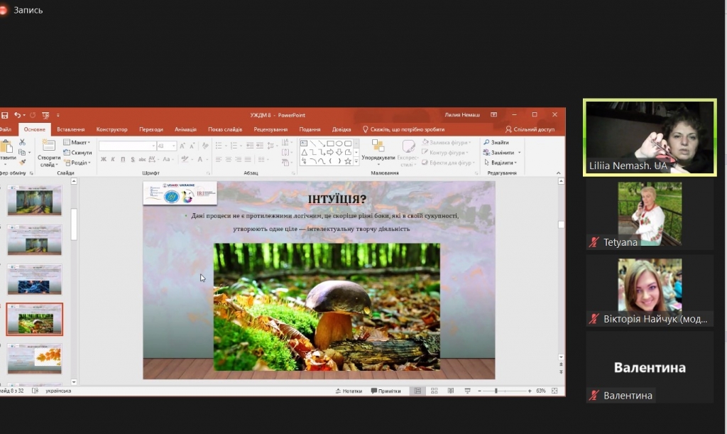Toggle Нотатки notes pane
Screen dimensions: 727x434
(x=349, y=391)
